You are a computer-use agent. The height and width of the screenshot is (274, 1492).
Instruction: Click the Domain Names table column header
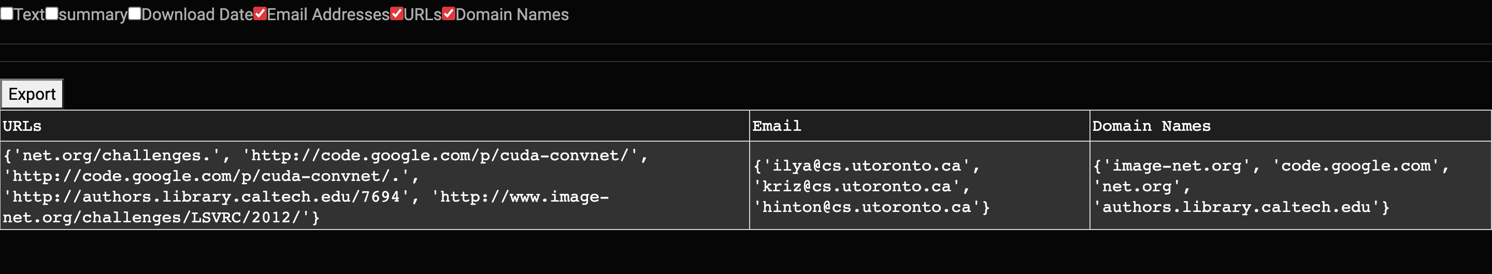(1151, 126)
